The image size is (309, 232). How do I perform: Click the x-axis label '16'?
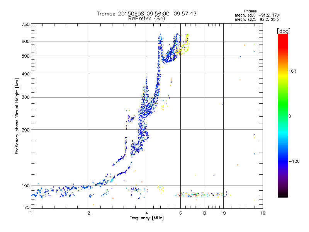tap(263, 213)
